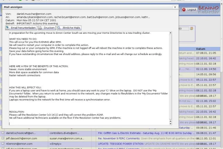Click date cell 14.05.01, 09:56
This screenshot has height=149, width=223.
(x=206, y=74)
